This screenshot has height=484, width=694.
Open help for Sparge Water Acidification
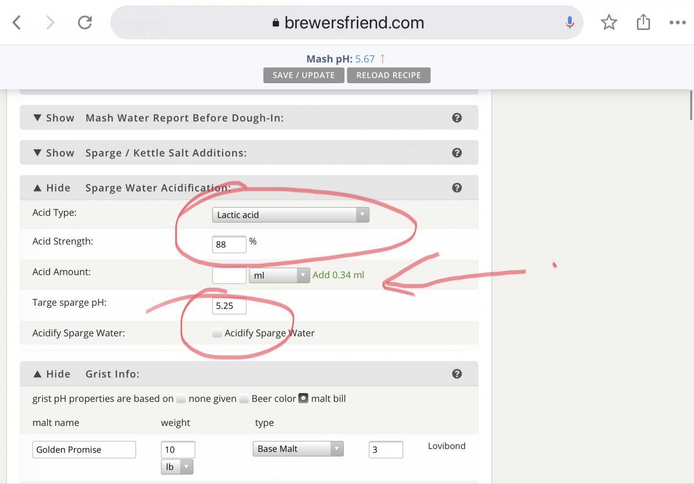(457, 188)
